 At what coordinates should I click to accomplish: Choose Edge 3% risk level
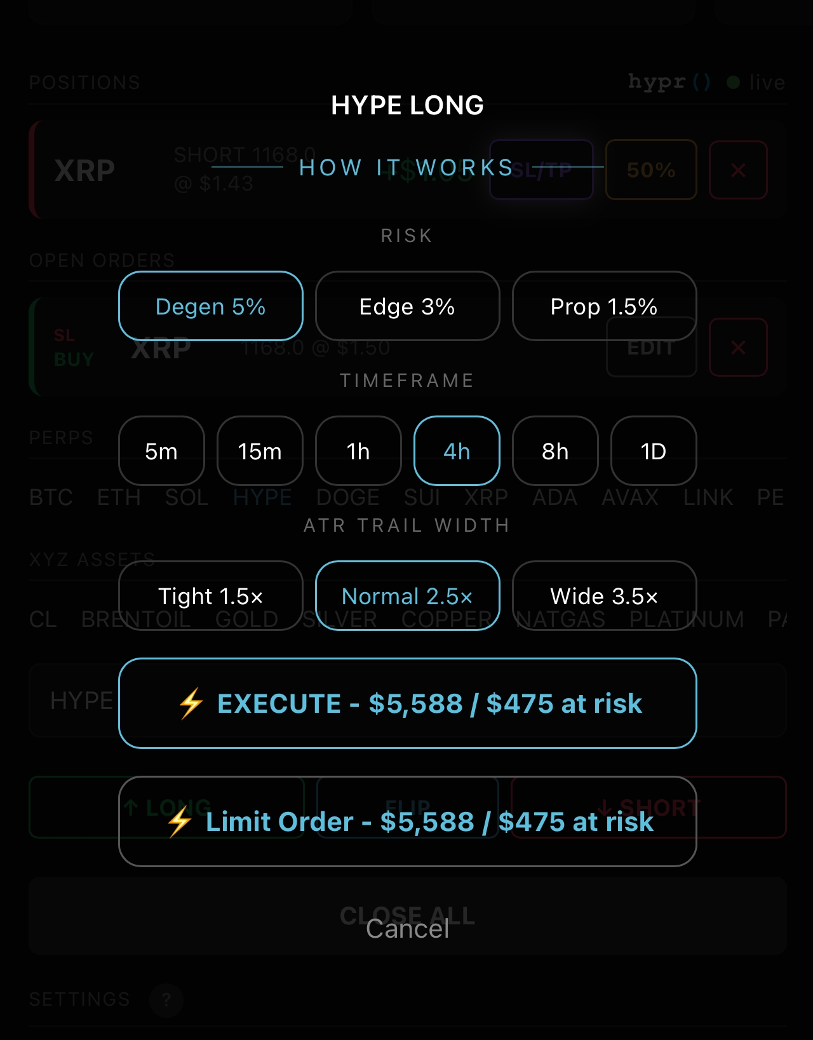tap(407, 306)
